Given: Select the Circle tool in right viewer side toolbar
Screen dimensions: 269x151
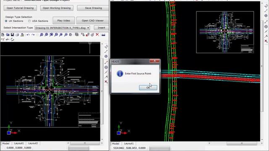Looking at the screenshot, I should pos(266,16).
